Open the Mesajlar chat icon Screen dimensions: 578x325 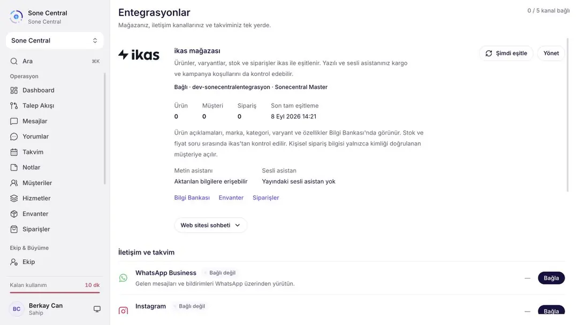(x=14, y=121)
